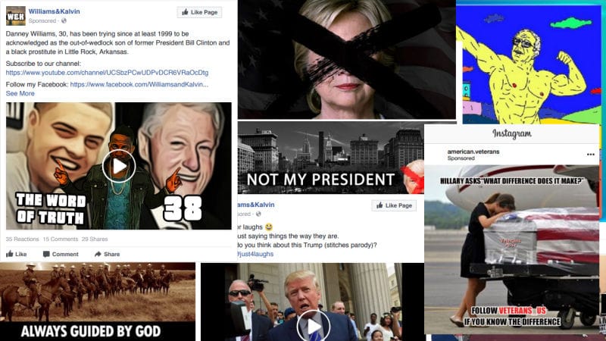The width and height of the screenshot is (606, 341).
Task: Open the Instagram post options ellipsis
Action: click(x=591, y=155)
